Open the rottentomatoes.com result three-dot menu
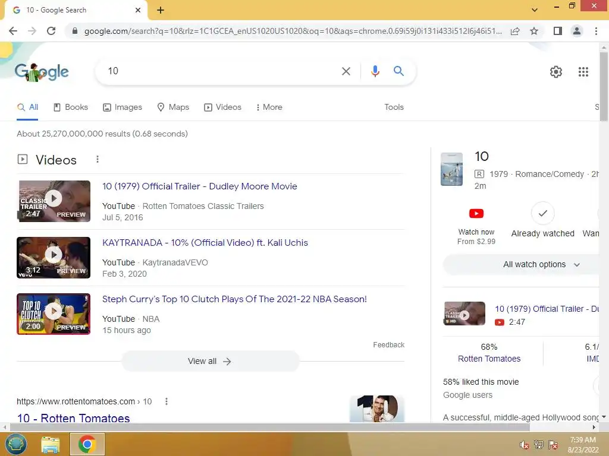 point(167,401)
